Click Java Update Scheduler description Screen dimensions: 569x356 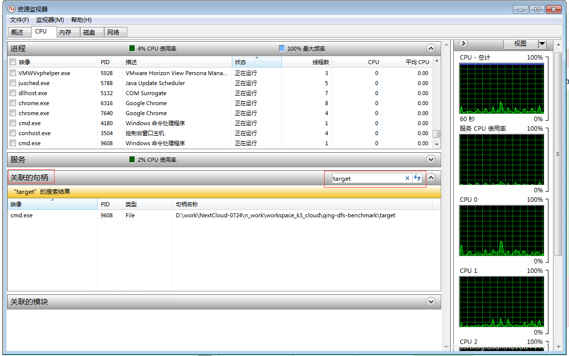155,83
